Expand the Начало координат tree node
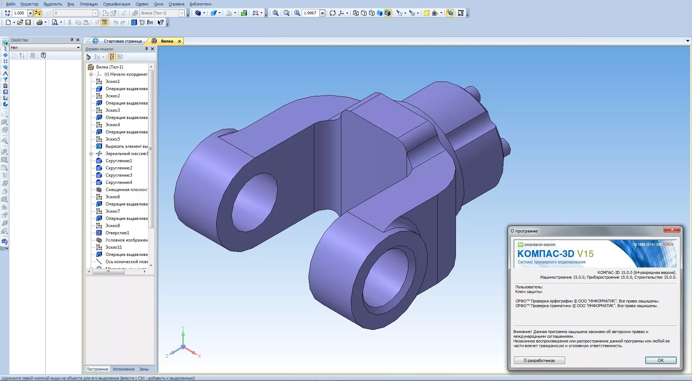 coord(91,74)
